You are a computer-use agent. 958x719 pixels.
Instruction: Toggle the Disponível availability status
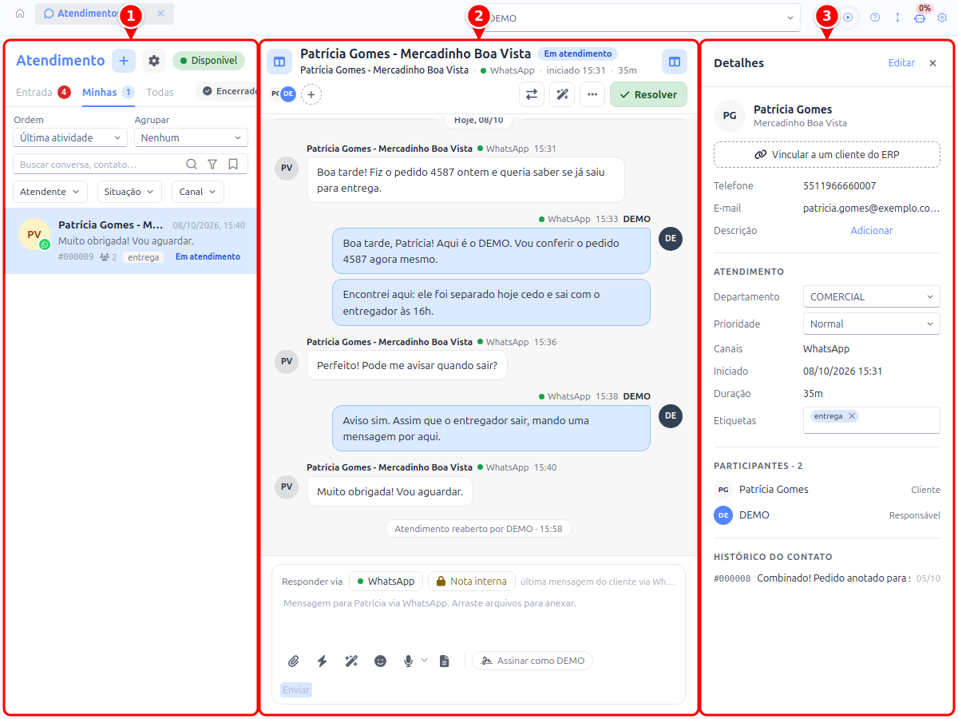click(209, 61)
